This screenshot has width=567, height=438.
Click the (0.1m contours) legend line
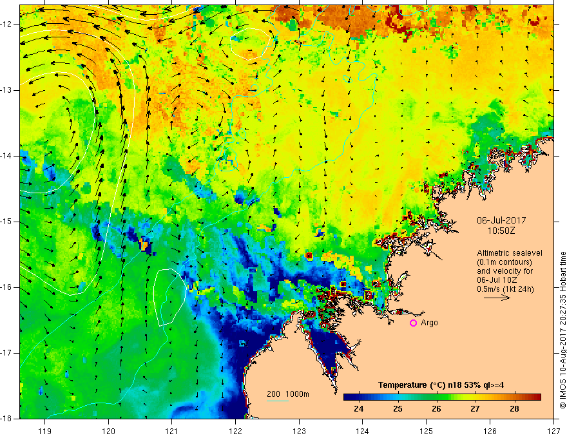pos(504,262)
